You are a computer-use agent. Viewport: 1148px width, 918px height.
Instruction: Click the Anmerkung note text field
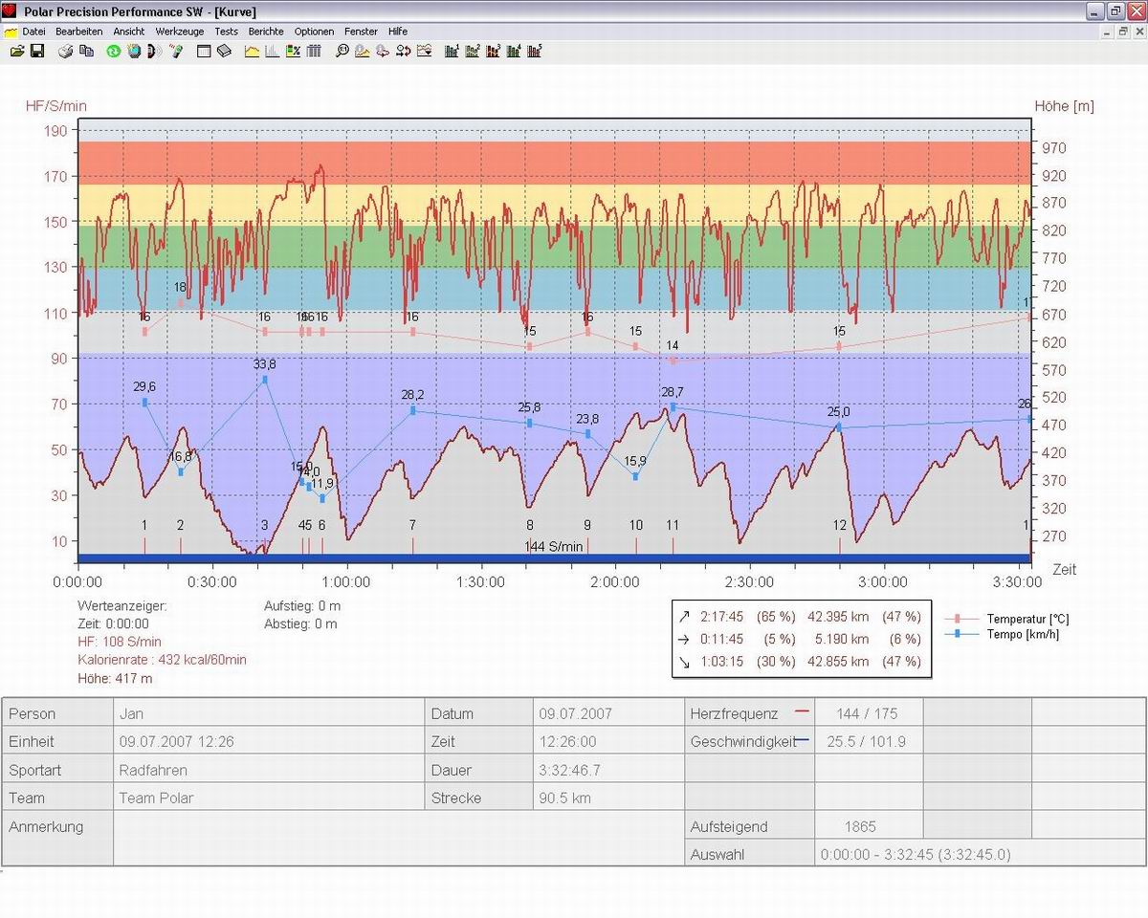point(398,839)
